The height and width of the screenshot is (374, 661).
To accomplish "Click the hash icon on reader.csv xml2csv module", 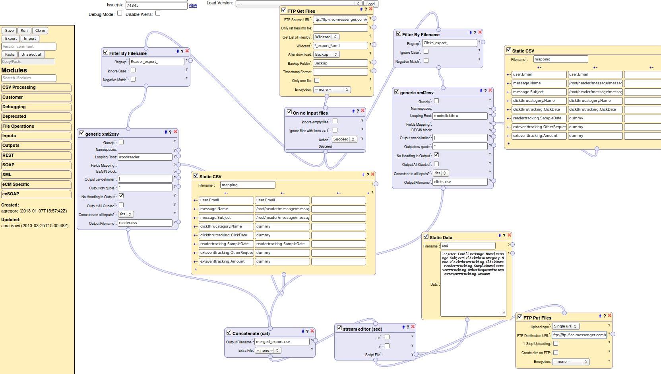I will tap(166, 132).
